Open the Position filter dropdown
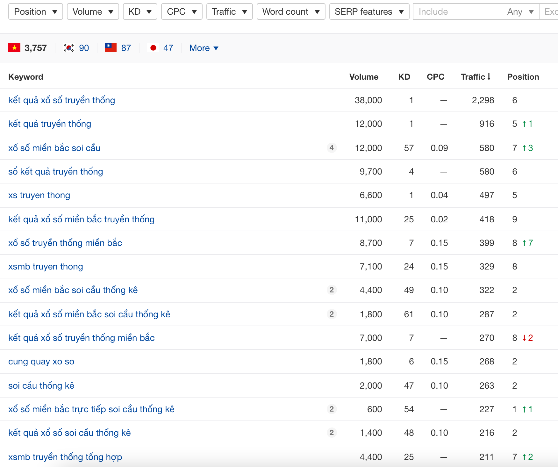 36,12
